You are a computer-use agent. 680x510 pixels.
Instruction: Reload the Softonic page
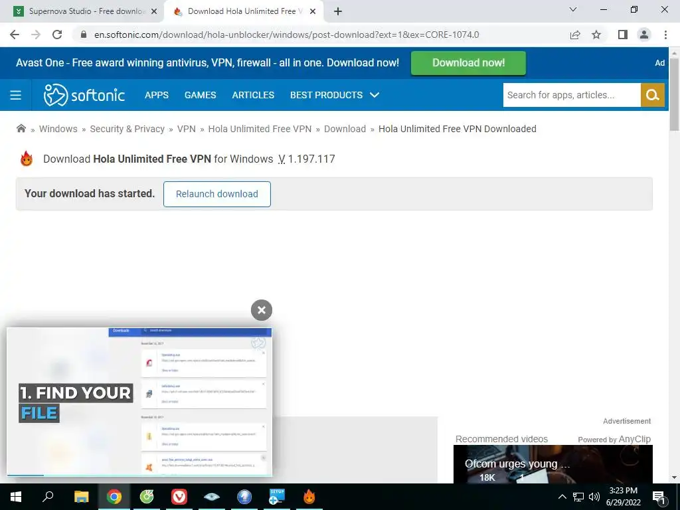click(57, 35)
